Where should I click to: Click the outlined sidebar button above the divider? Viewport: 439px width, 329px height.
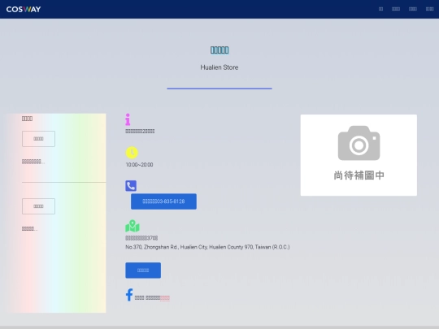pyautogui.click(x=39, y=139)
